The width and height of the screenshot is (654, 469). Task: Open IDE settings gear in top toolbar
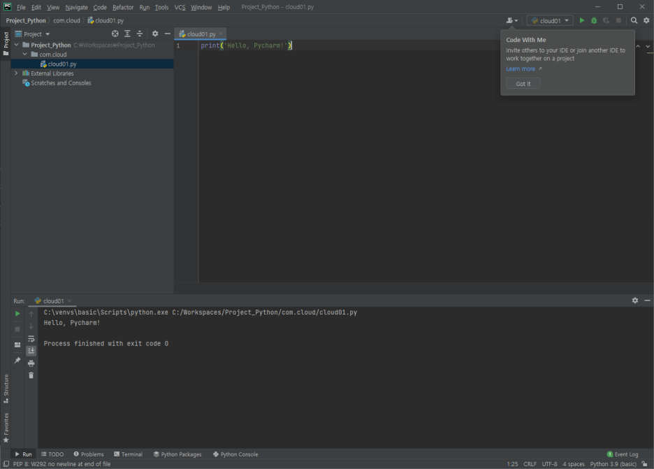tap(646, 20)
